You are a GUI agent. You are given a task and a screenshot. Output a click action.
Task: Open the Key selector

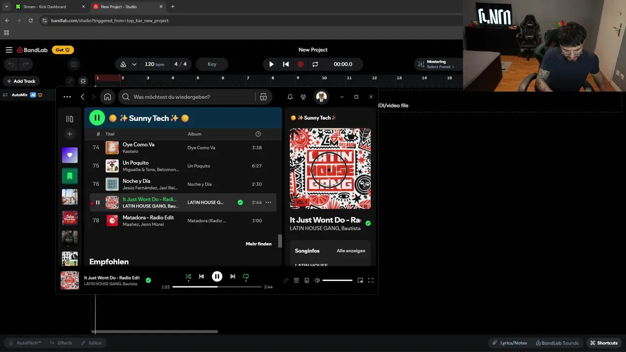tap(212, 64)
